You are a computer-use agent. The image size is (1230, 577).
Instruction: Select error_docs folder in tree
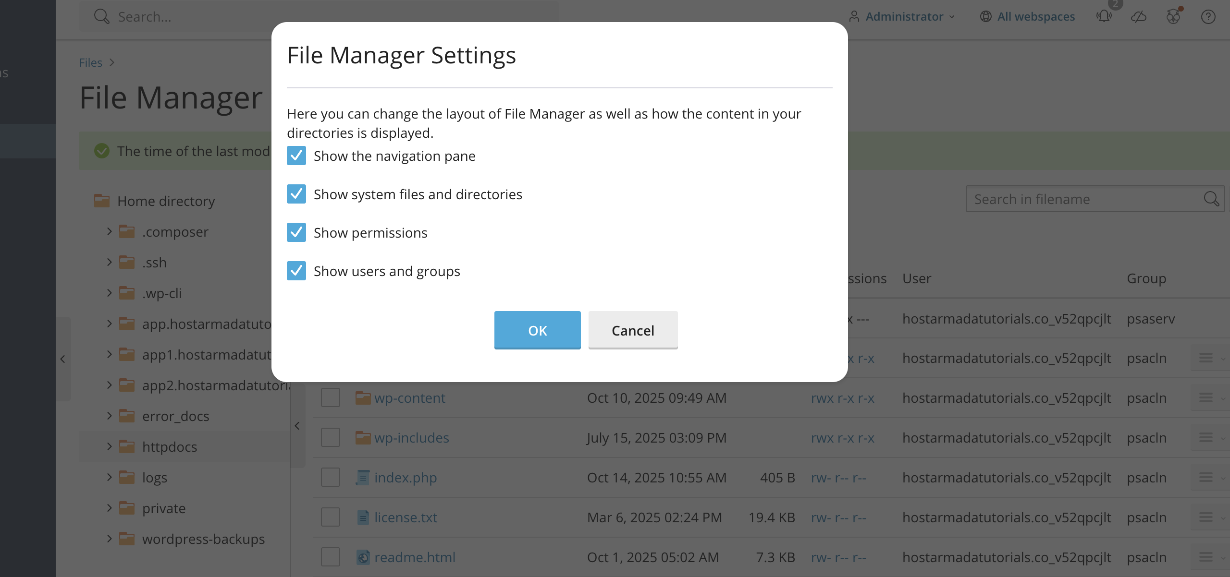(175, 416)
